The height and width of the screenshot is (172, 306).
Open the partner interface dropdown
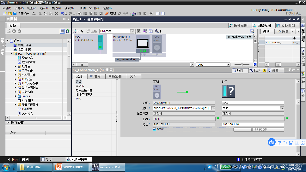(282, 108)
